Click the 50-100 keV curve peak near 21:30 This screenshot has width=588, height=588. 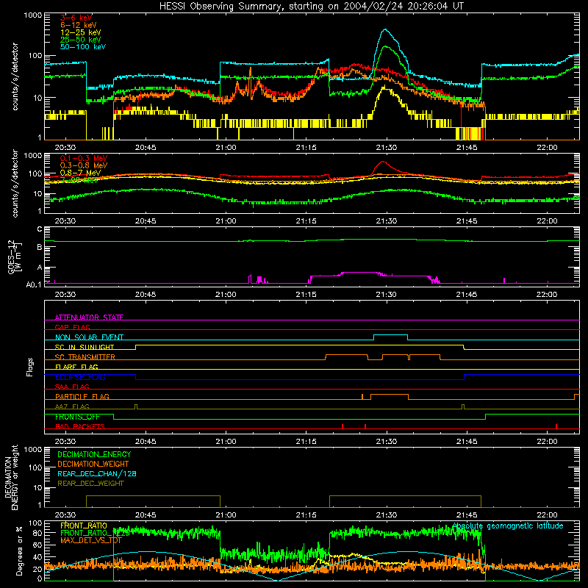pos(385,29)
